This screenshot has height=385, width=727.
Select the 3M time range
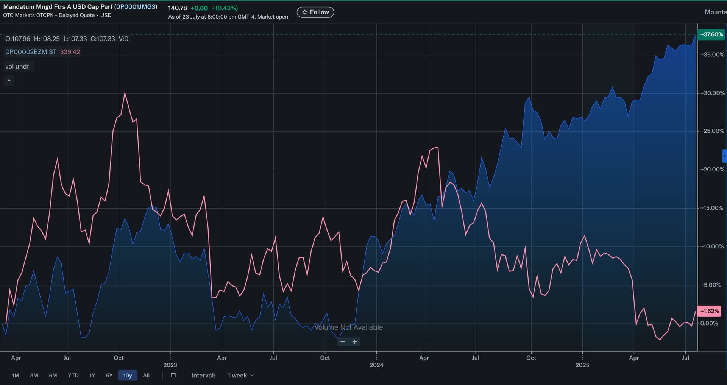(34, 376)
